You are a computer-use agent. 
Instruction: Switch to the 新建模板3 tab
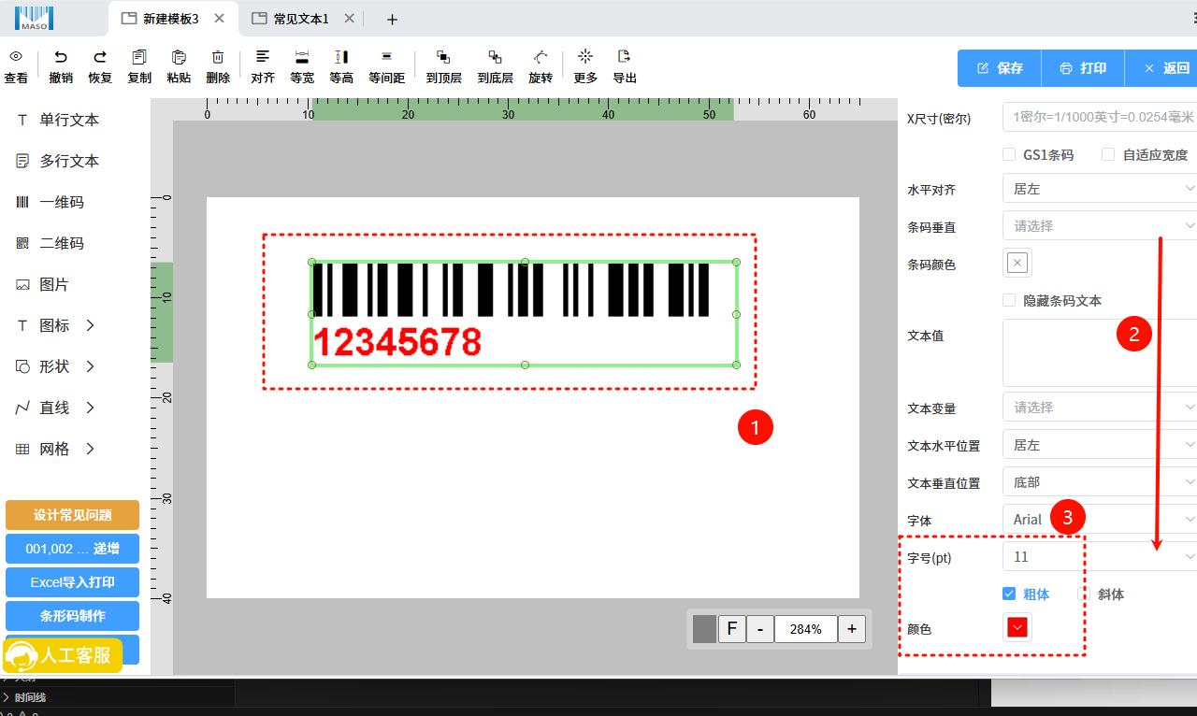pyautogui.click(x=170, y=19)
